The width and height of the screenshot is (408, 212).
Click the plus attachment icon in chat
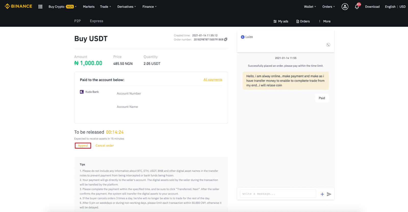coord(322,194)
